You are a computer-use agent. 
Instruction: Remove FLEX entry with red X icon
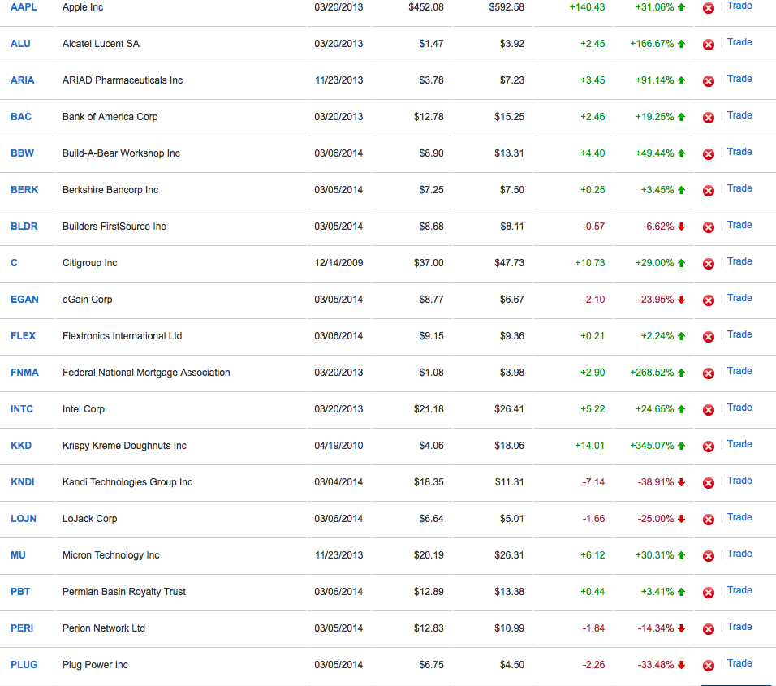click(x=708, y=337)
